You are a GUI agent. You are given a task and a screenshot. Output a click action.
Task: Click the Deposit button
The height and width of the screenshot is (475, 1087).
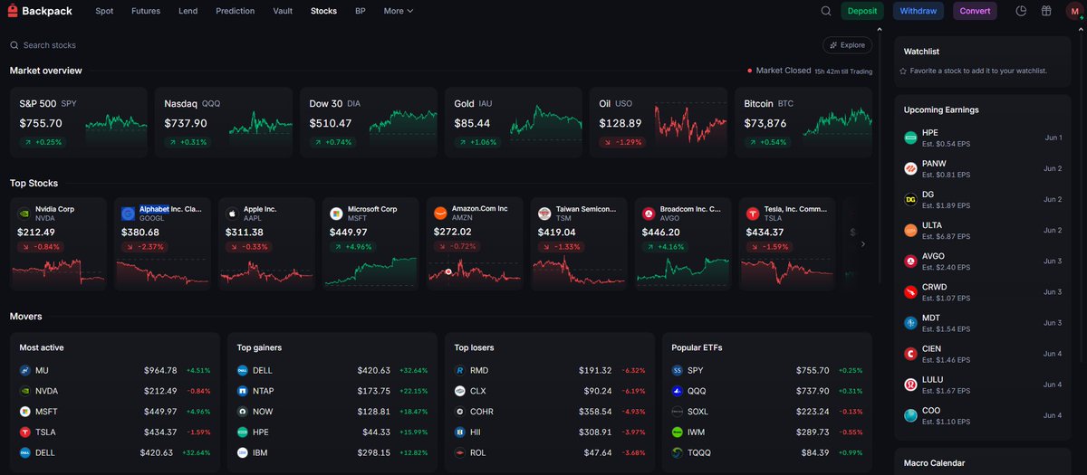[x=862, y=11]
